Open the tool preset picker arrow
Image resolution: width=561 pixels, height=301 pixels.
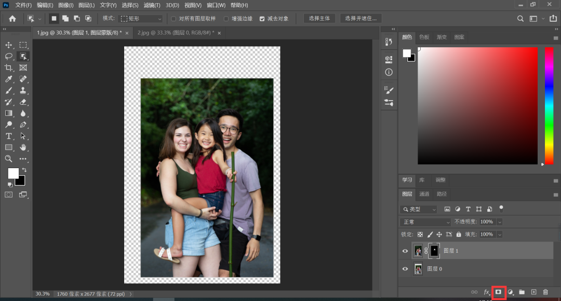coord(39,19)
